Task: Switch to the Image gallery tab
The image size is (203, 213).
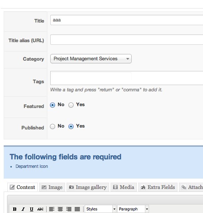Action: point(88,187)
